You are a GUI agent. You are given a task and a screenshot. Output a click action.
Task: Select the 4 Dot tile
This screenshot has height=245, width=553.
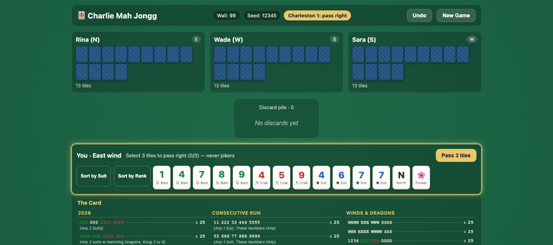[321, 178]
